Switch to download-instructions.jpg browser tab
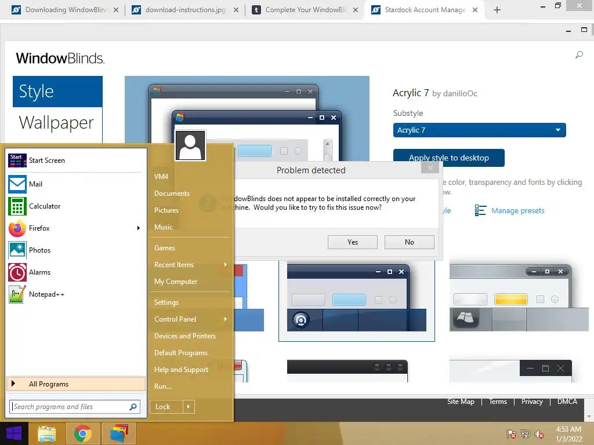594x445 pixels. (x=184, y=10)
